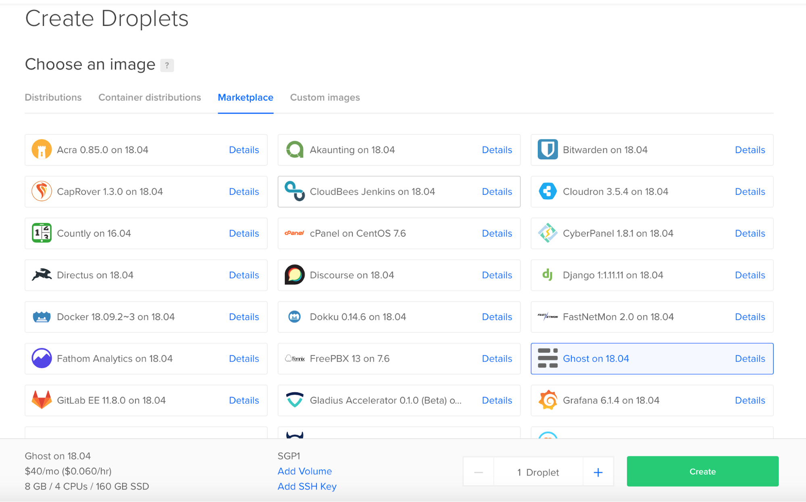Image resolution: width=806 pixels, height=502 pixels.
Task: Click the cPanel logo
Action: point(295,233)
